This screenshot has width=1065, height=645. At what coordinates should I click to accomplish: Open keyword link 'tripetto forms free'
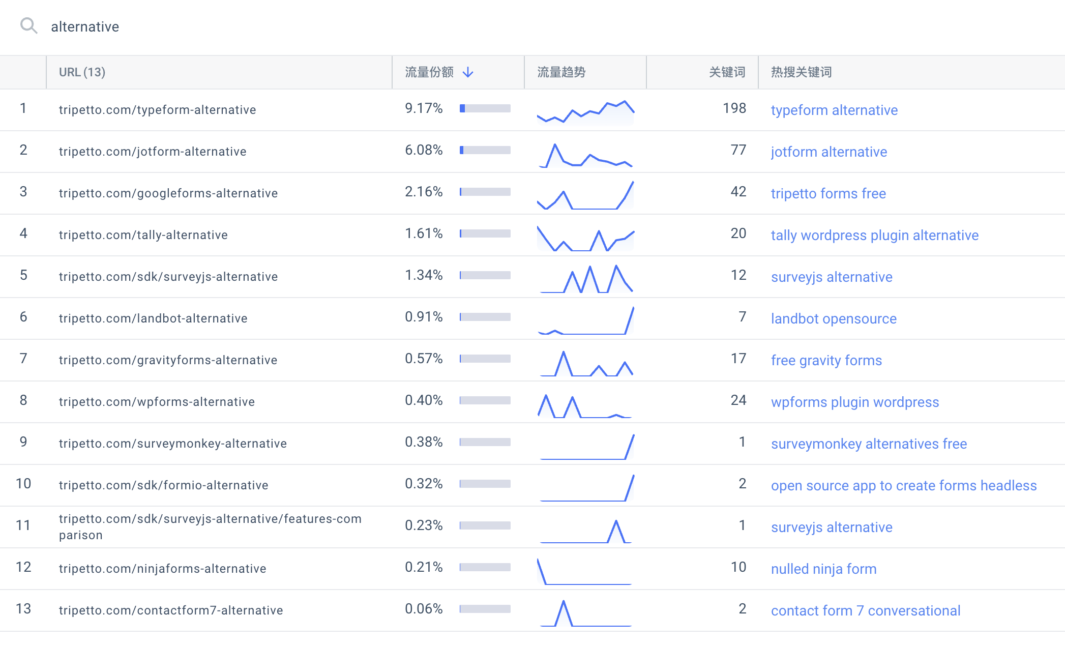tap(828, 193)
